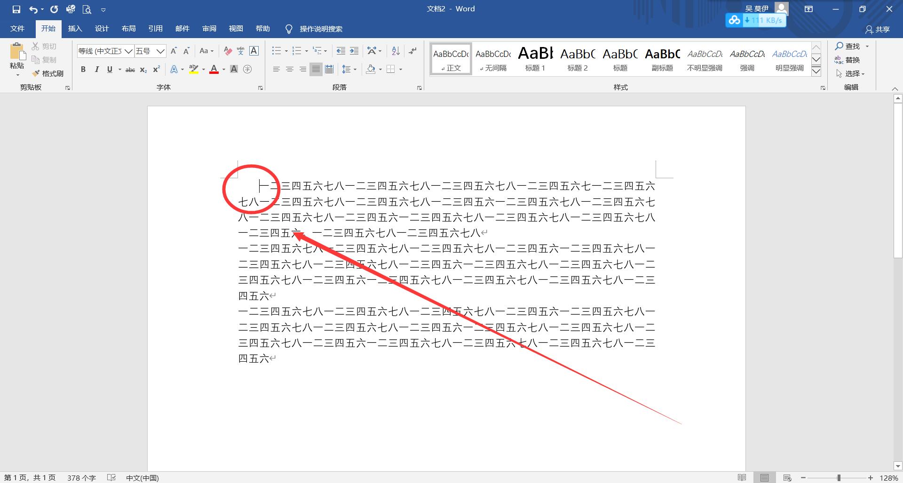The image size is (903, 483).
Task: Toggle Italic formatting
Action: [96, 70]
